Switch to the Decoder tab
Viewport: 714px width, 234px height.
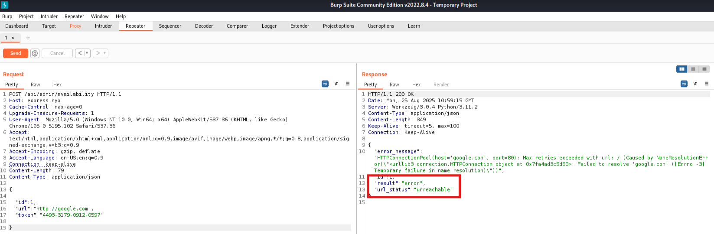pos(204,26)
